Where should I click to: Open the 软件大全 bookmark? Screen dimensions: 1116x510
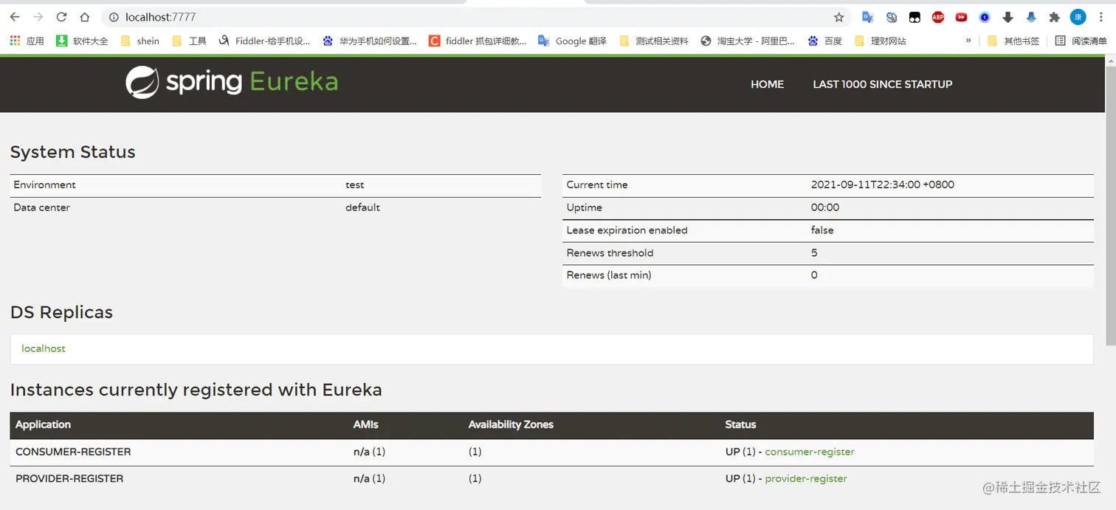(82, 41)
